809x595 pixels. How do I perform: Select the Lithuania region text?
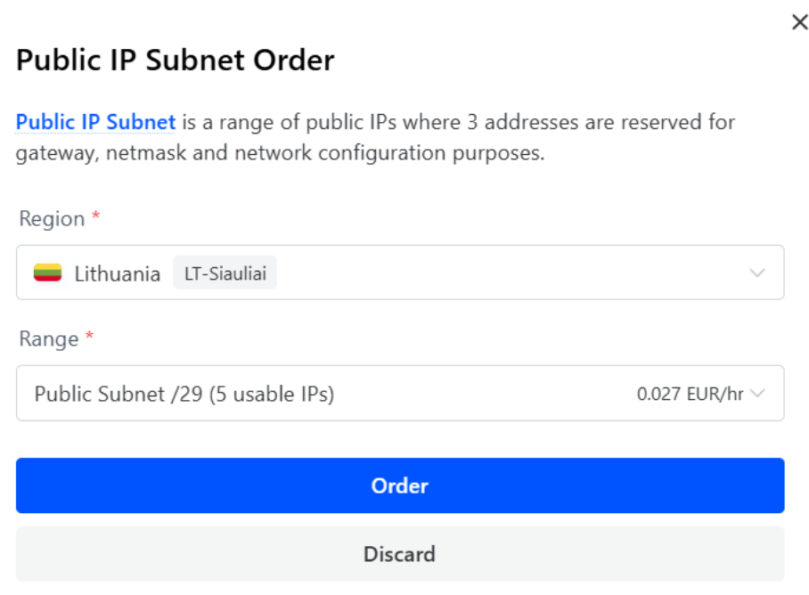click(x=118, y=273)
